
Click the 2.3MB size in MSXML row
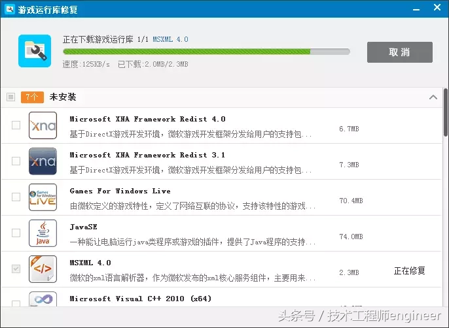(x=349, y=272)
